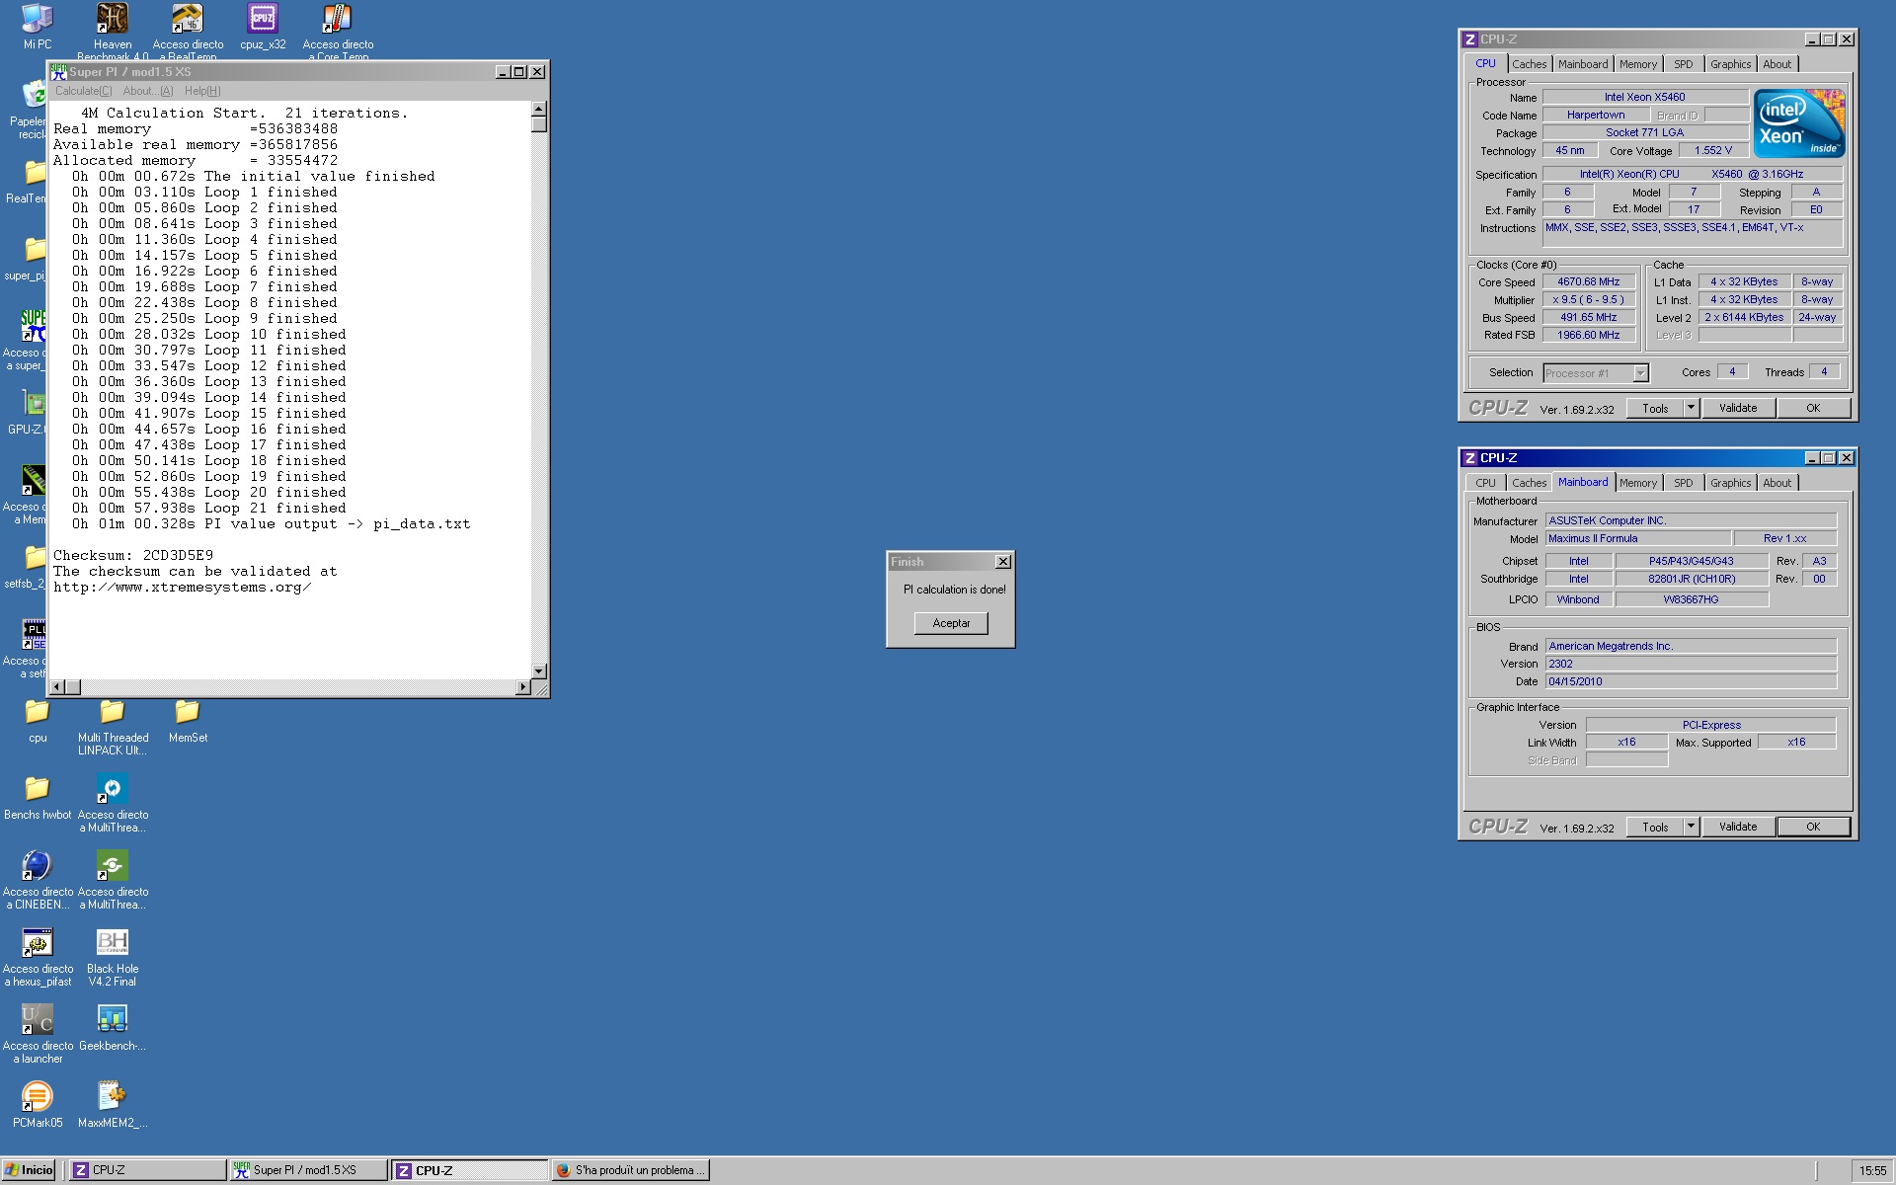Screen dimensions: 1896x1185
Task: Launch the Black Hole V4.2 Final icon
Action: point(113,943)
